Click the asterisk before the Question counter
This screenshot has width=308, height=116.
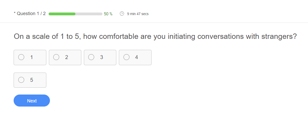click(15, 13)
